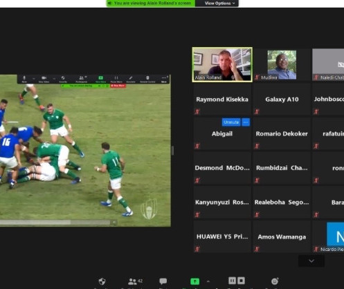344x289 pixels.
Task: Open the Security shield in bottom toolbar
Action: (102, 281)
